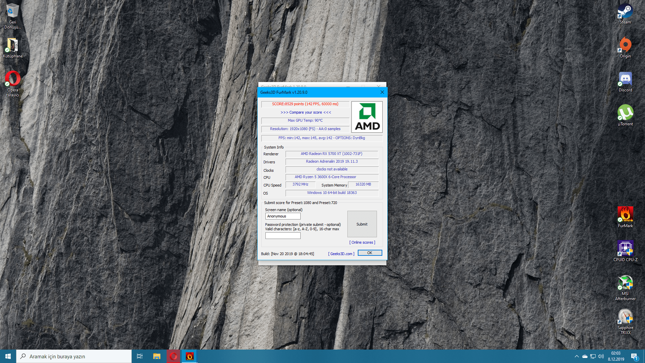The width and height of the screenshot is (645, 363).
Task: Follow the Geeks3D.com link
Action: (341, 254)
